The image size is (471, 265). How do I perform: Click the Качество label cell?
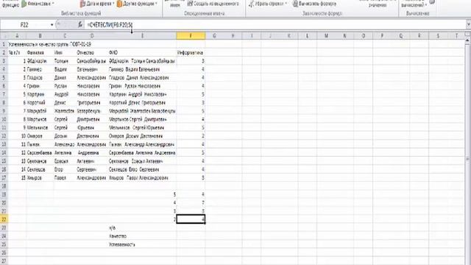[142, 236]
